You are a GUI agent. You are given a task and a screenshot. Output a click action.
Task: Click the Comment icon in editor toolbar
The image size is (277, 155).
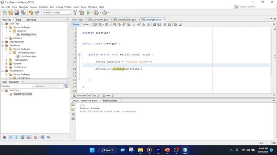[x=175, y=25]
